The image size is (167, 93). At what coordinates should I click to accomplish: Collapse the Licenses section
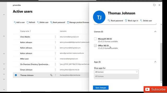155,32
